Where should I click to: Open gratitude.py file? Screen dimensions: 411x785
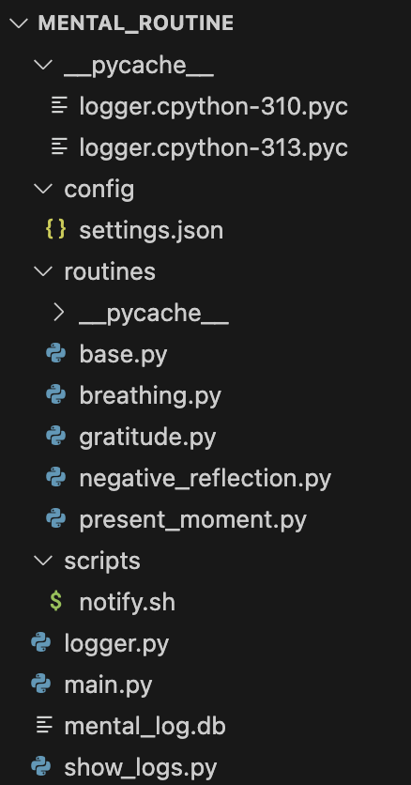tap(147, 437)
